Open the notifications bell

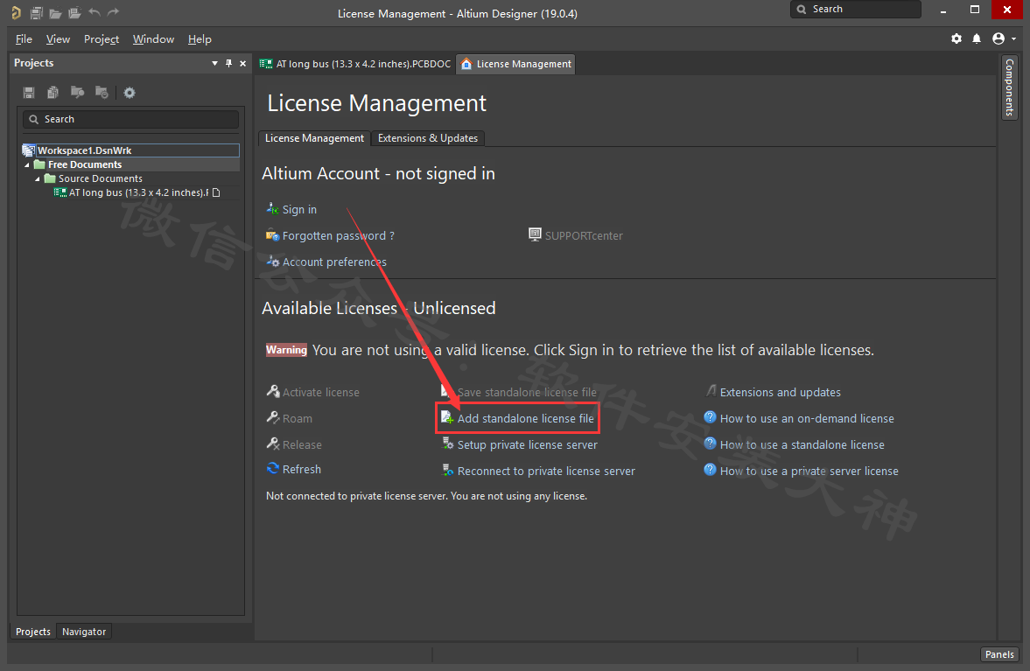977,38
